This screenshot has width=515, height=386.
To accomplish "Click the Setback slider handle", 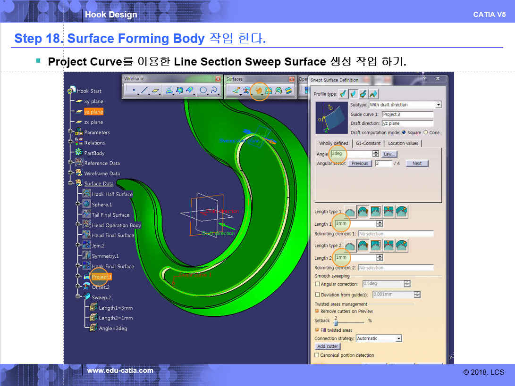I will pyautogui.click(x=336, y=322).
